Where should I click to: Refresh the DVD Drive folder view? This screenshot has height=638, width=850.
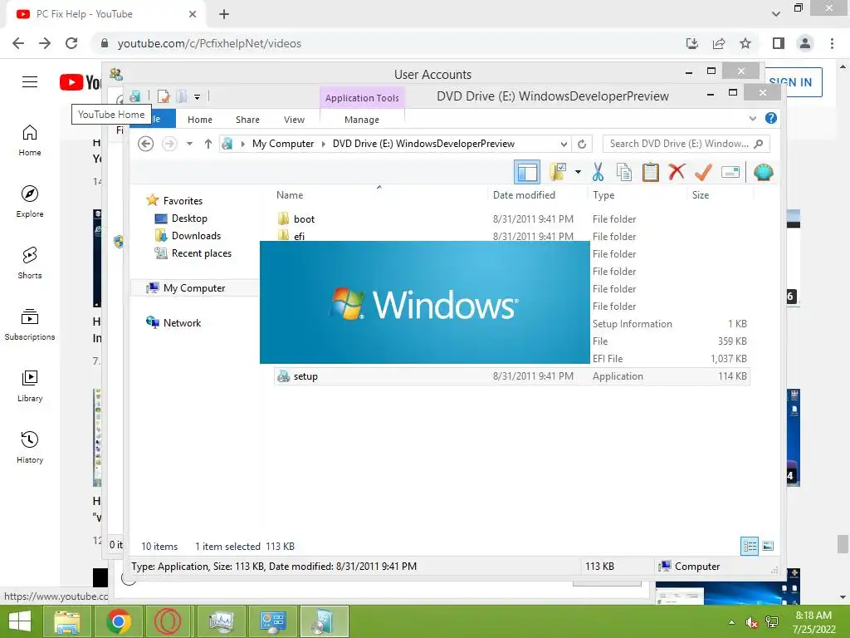(582, 144)
